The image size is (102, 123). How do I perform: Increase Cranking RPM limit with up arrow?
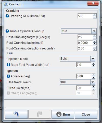[x=95, y=15]
